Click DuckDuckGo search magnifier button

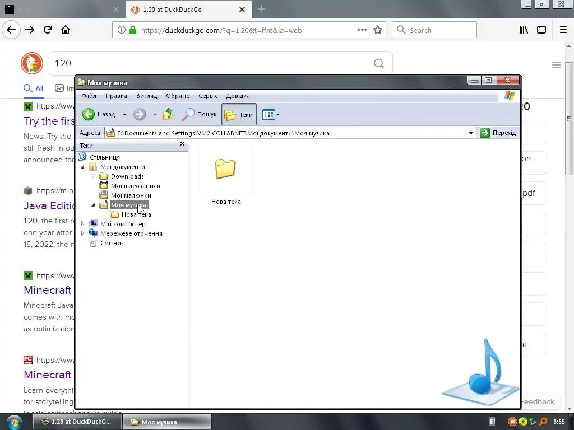coord(379,64)
